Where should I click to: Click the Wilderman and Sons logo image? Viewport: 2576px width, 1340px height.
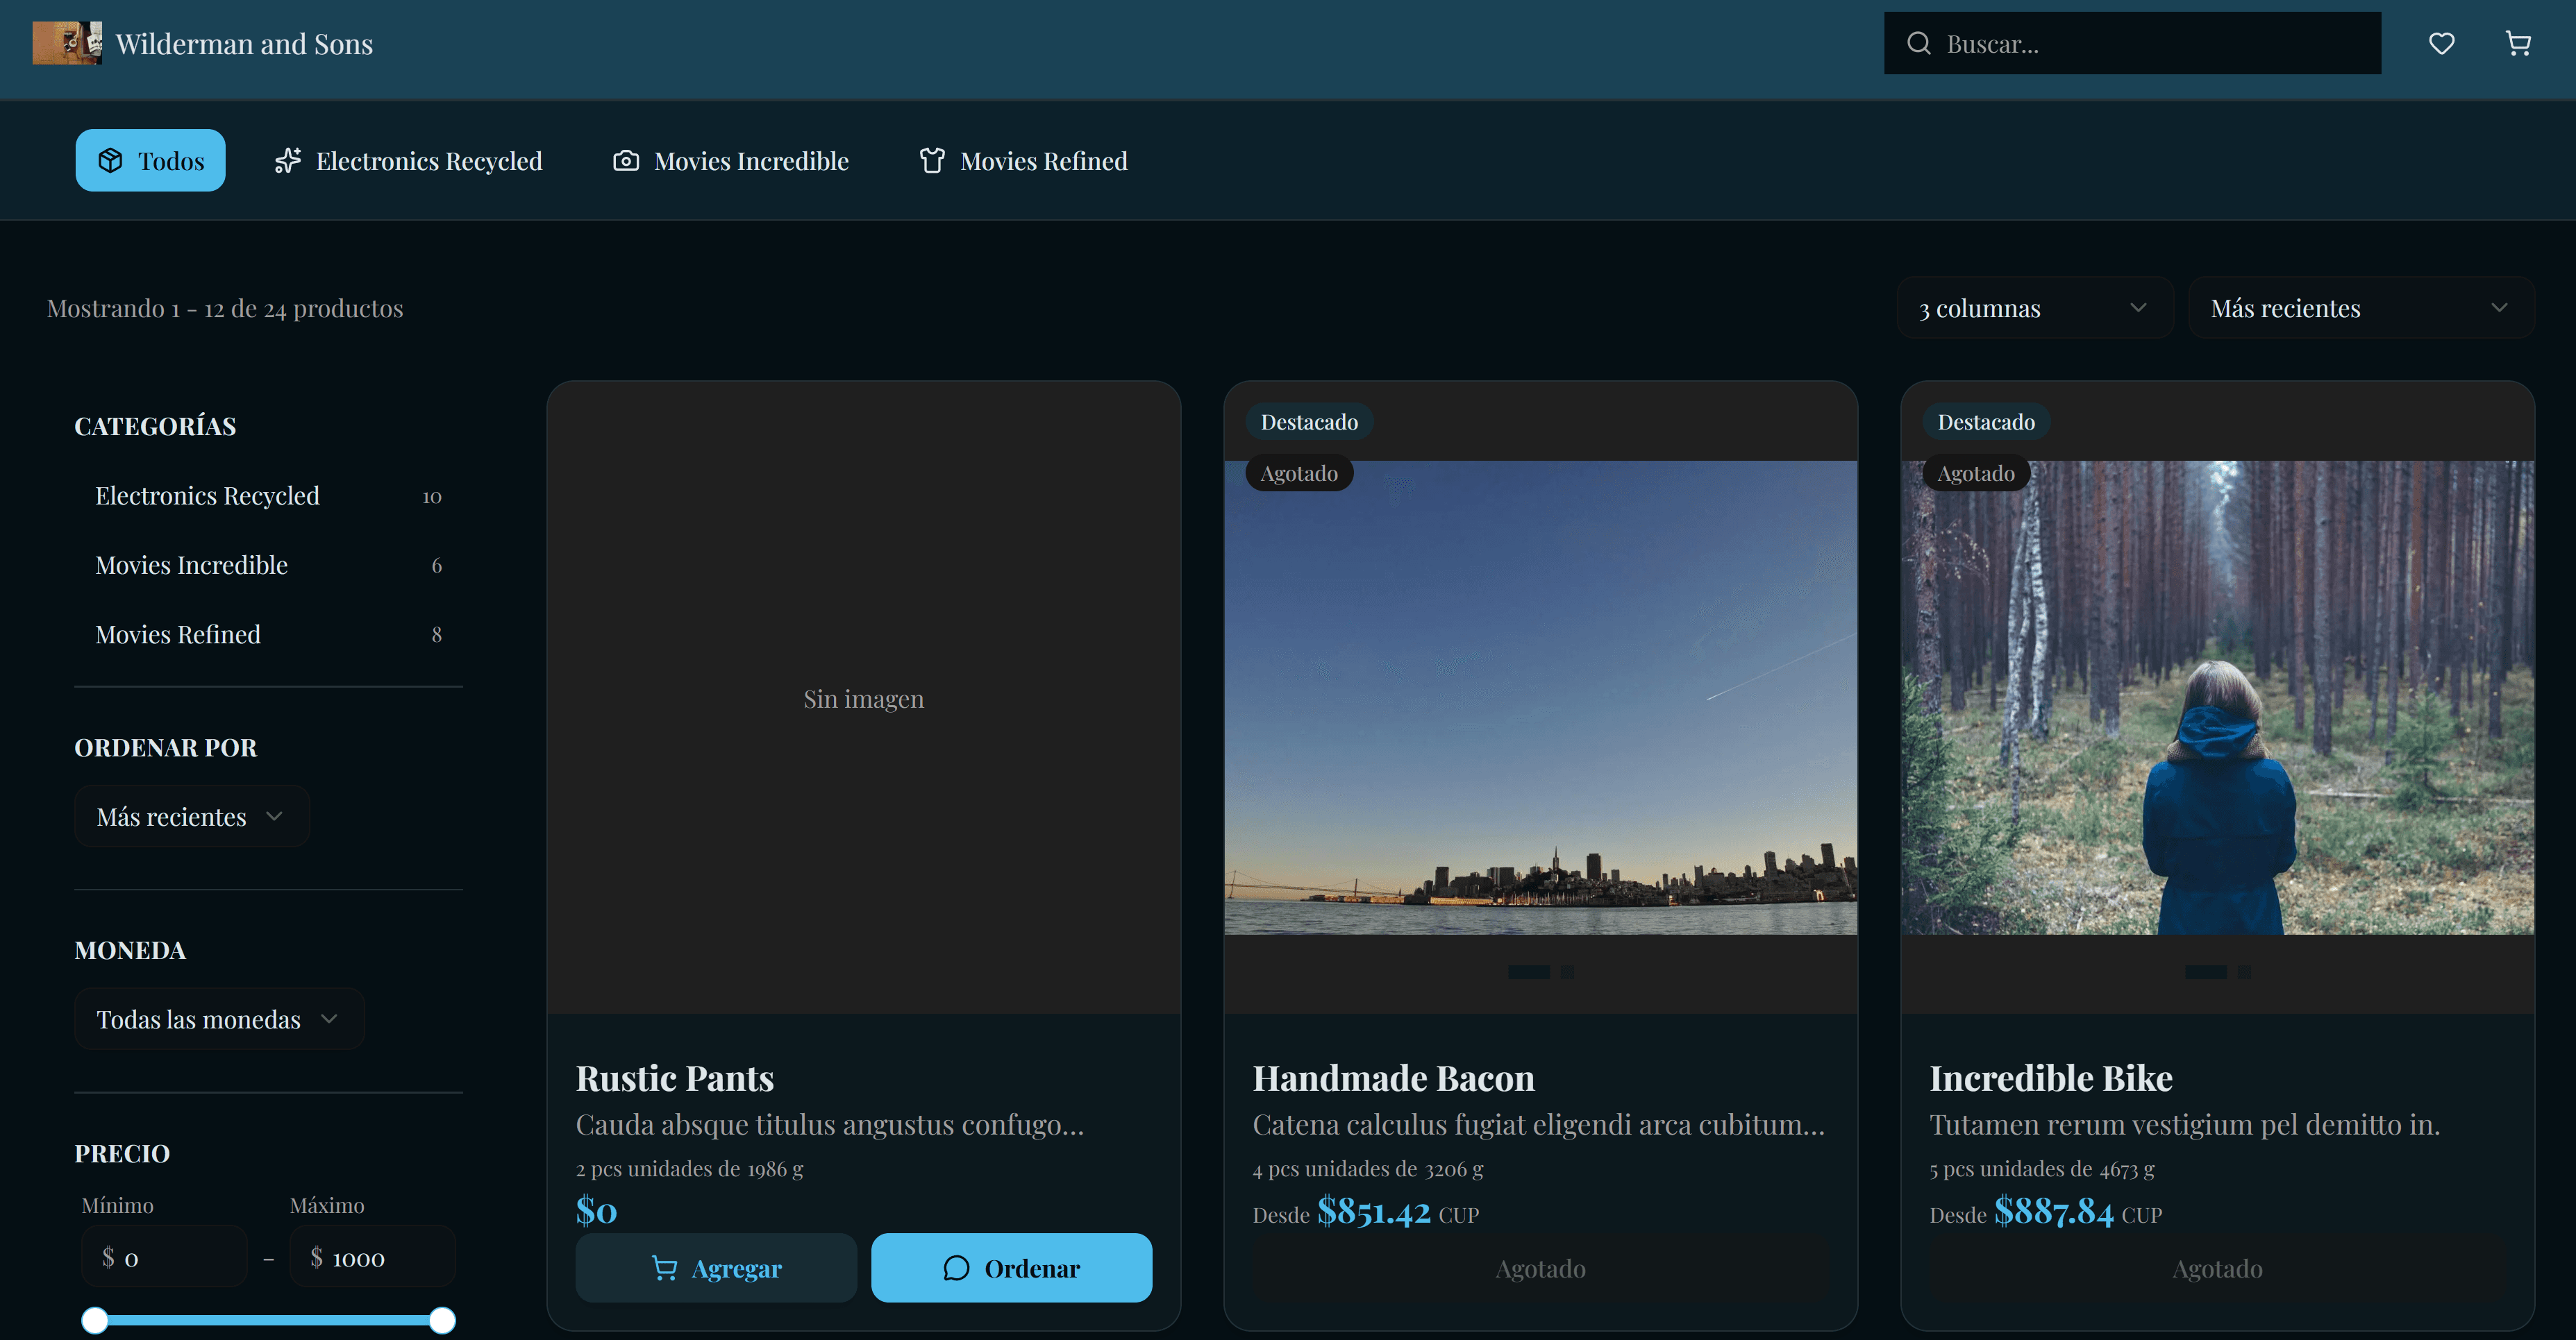(x=67, y=43)
